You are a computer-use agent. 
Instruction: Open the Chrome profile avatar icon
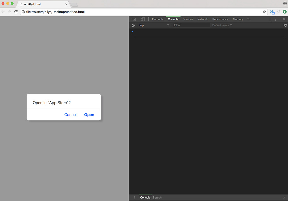tap(285, 3)
